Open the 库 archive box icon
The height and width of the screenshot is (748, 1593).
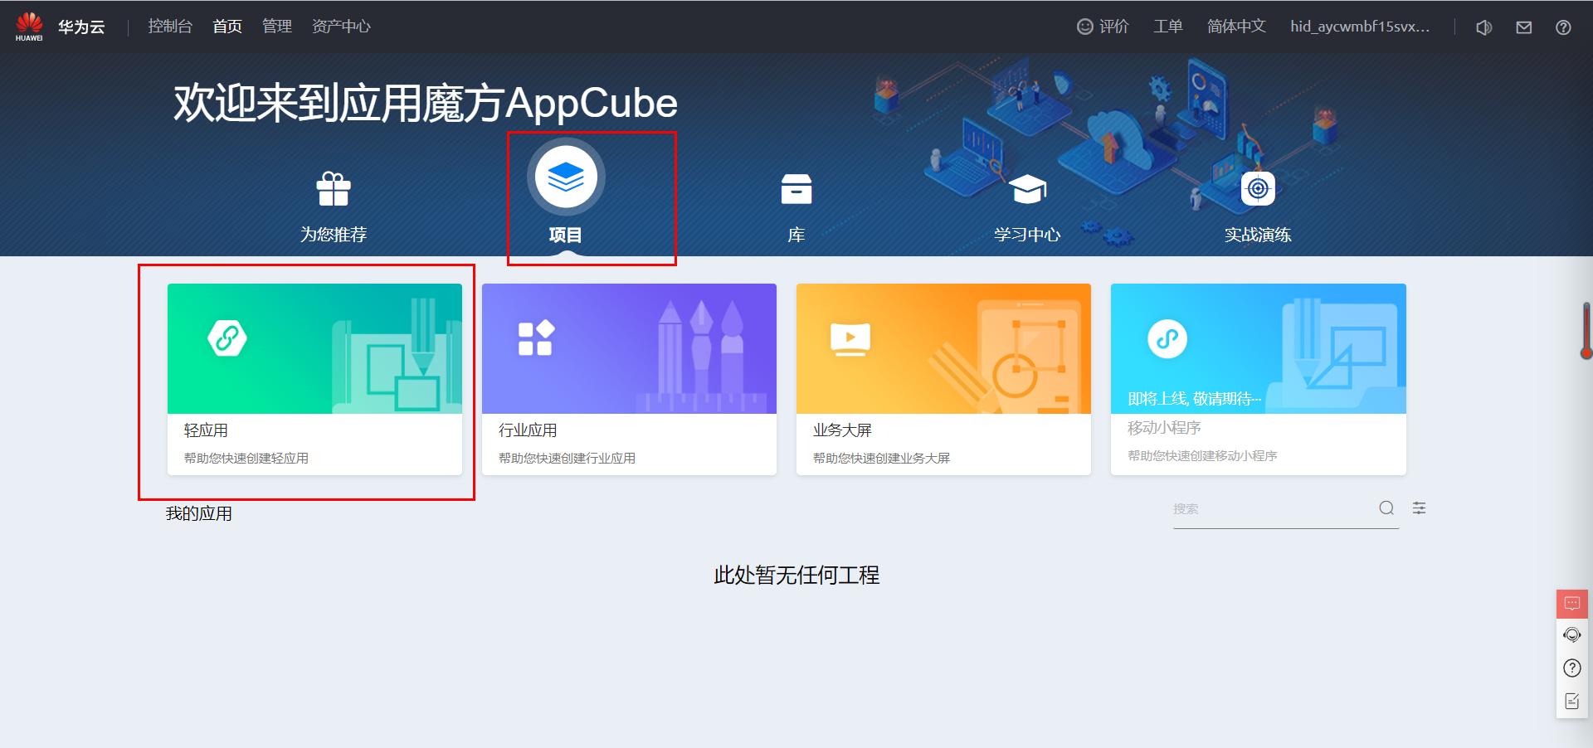point(796,188)
